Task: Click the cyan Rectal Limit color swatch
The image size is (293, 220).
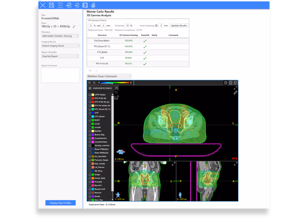Action: tap(93, 189)
